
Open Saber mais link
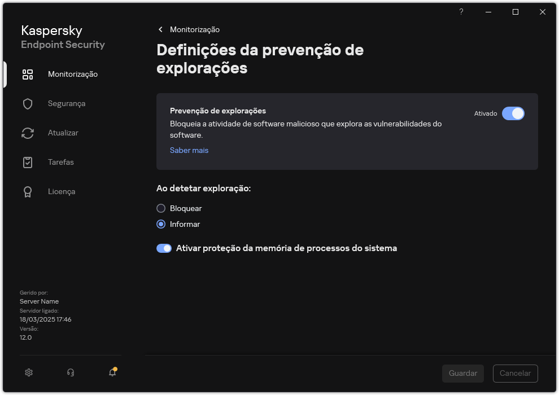(189, 150)
